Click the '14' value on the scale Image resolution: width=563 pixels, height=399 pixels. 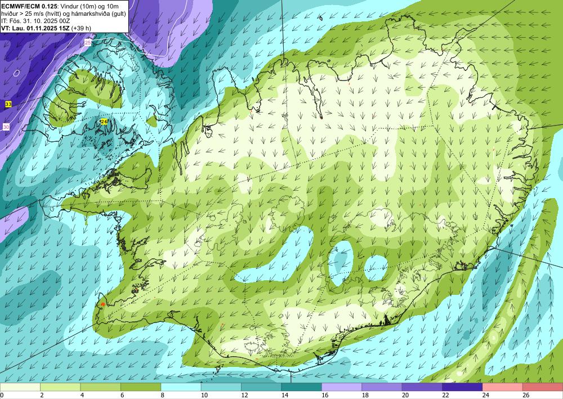[x=284, y=395]
